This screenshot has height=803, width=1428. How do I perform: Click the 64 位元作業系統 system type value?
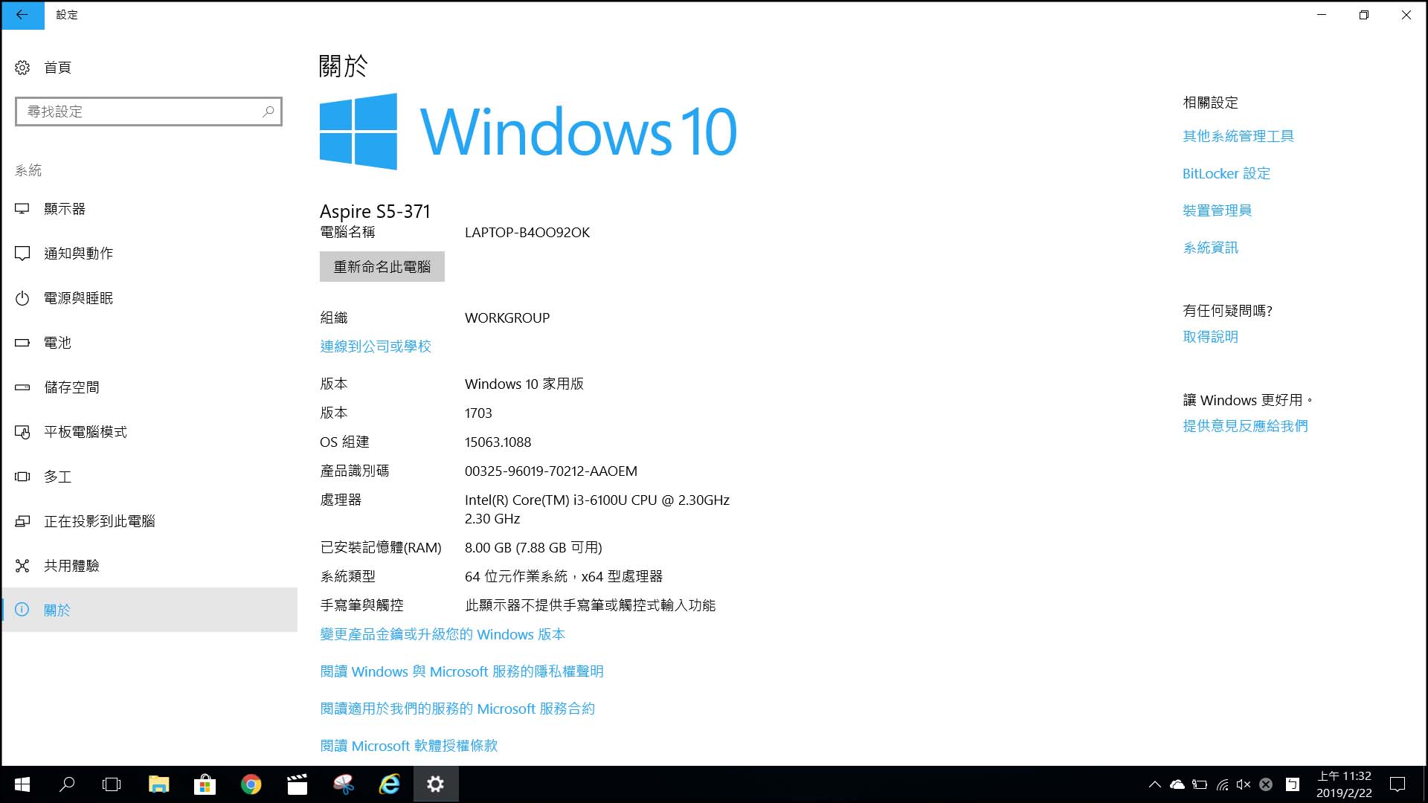[564, 576]
